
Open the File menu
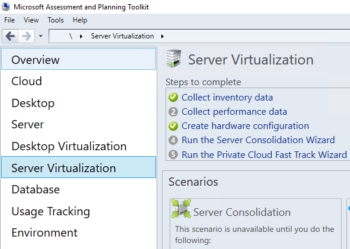[9, 20]
